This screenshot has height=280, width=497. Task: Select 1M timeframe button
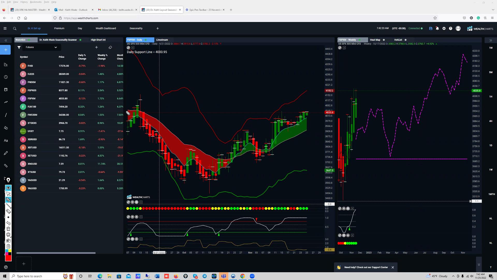[491, 48]
